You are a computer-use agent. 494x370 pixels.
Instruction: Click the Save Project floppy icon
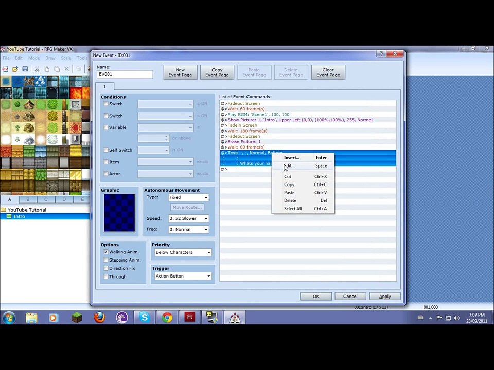coord(25,69)
